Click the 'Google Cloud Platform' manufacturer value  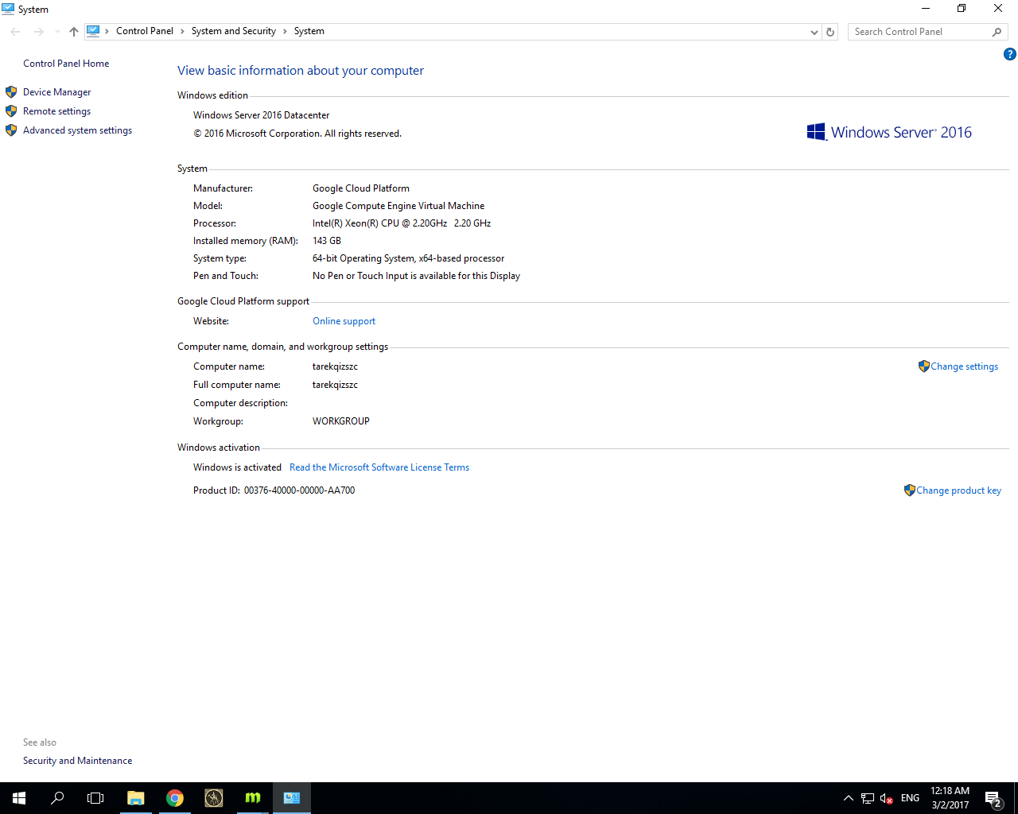pyautogui.click(x=361, y=188)
